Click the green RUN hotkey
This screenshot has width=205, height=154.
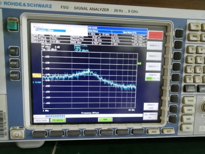pyautogui.click(x=105, y=119)
